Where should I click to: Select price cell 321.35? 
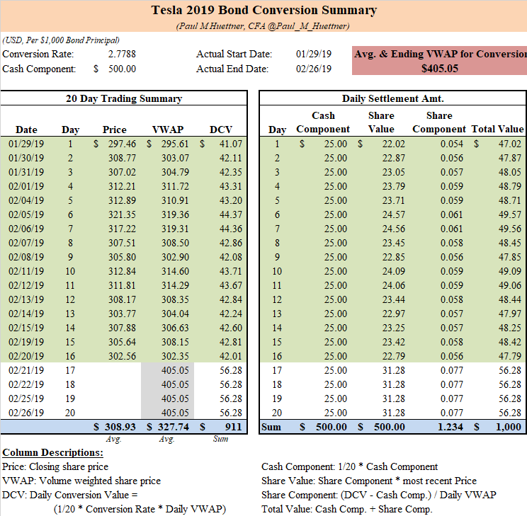122,214
